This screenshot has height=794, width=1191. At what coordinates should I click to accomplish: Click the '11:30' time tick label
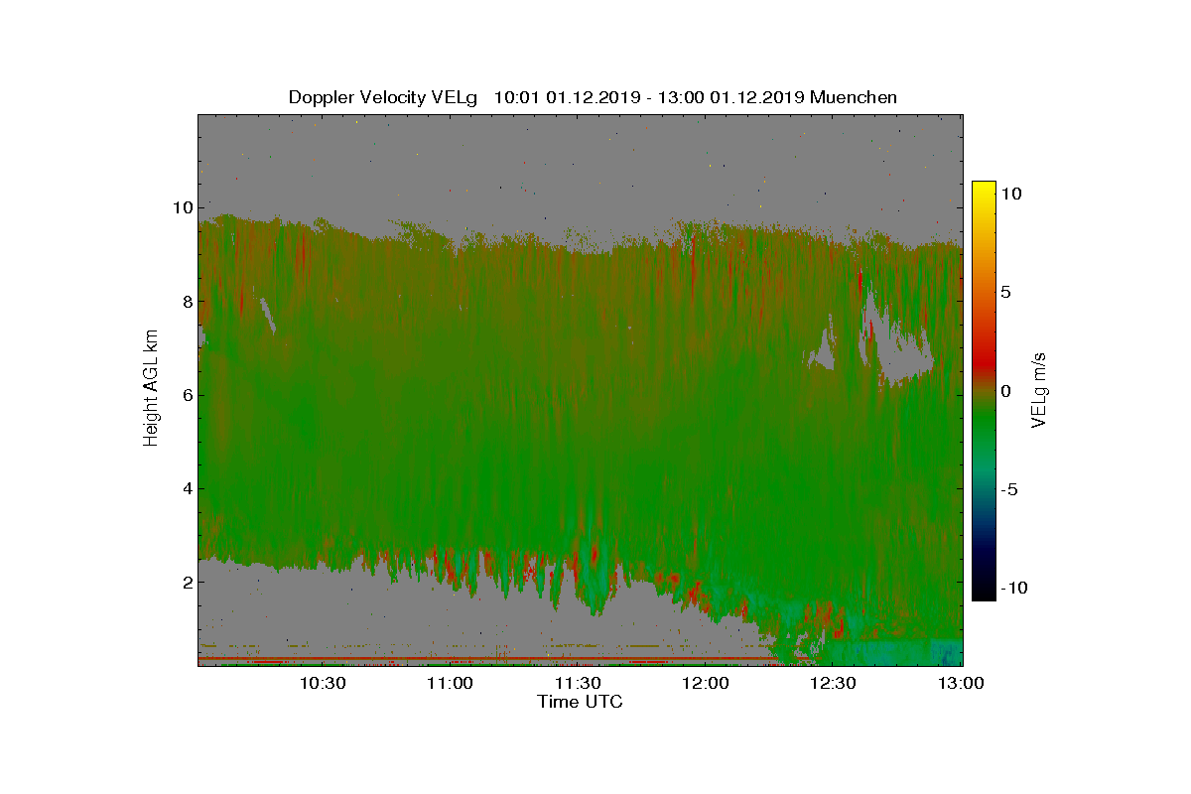[x=578, y=683]
